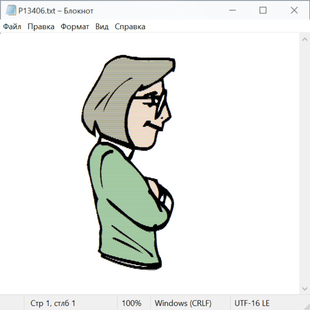Maximize the Блокнот window

tap(263, 11)
